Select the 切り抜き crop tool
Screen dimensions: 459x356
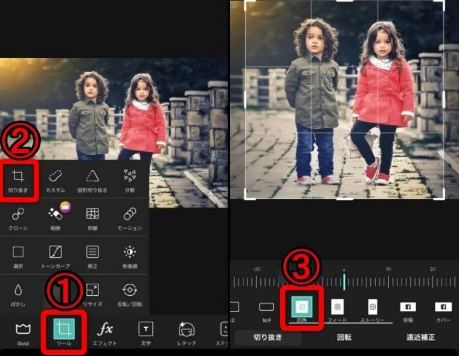pos(18,181)
